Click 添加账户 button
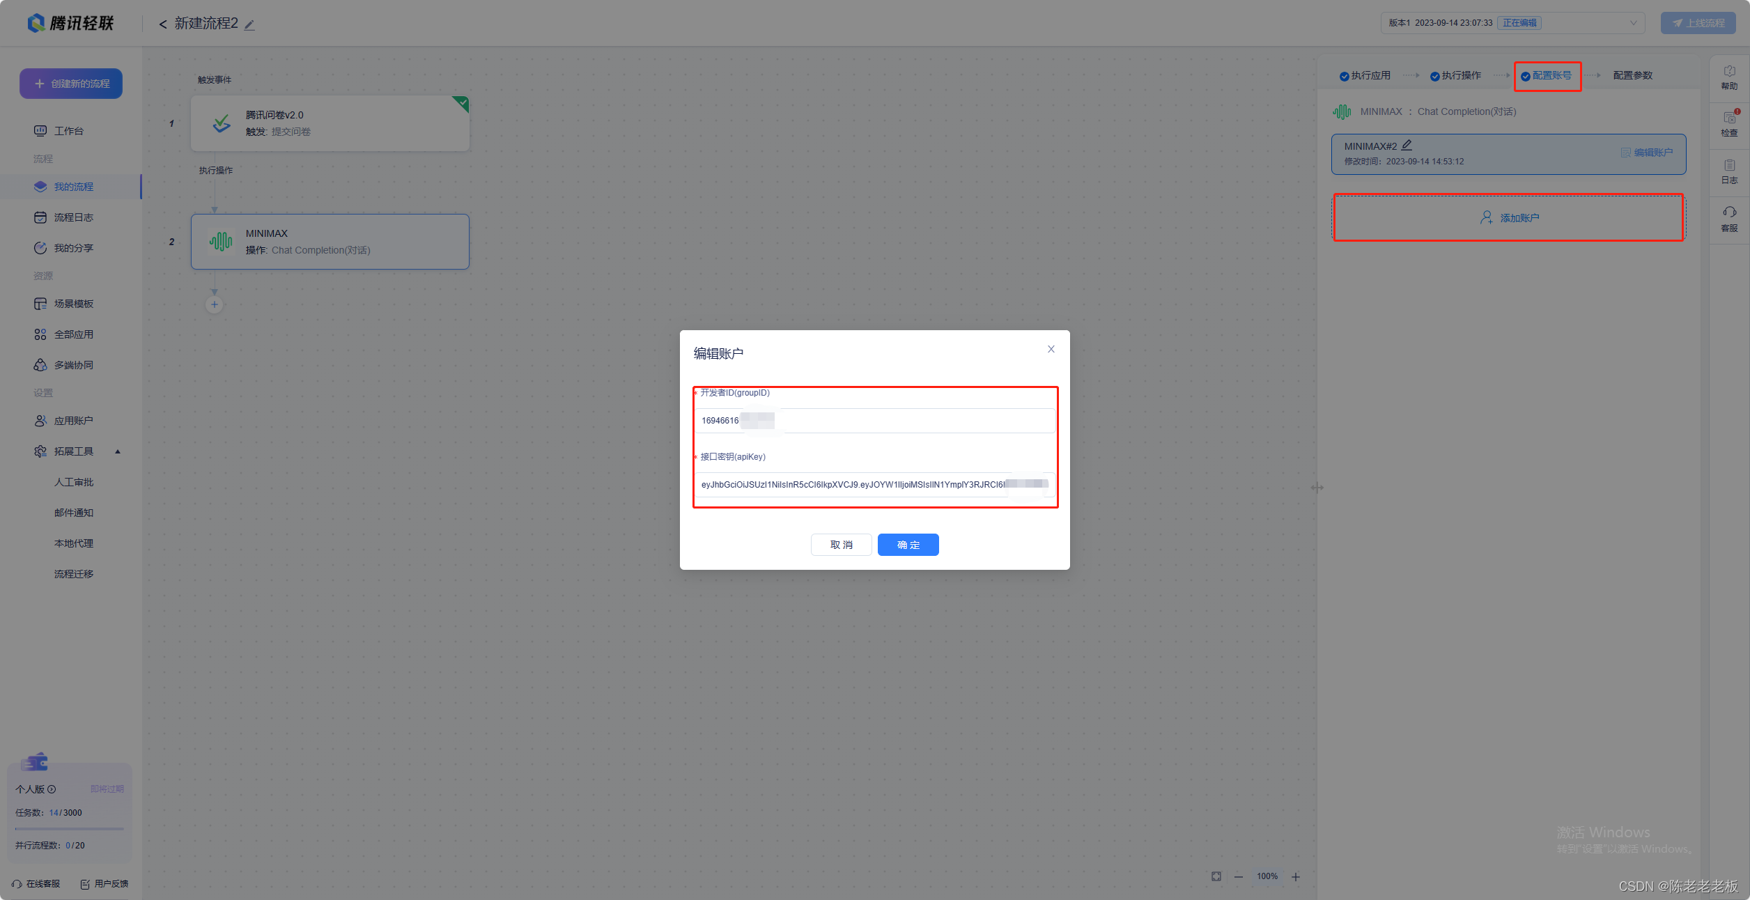 coord(1509,217)
